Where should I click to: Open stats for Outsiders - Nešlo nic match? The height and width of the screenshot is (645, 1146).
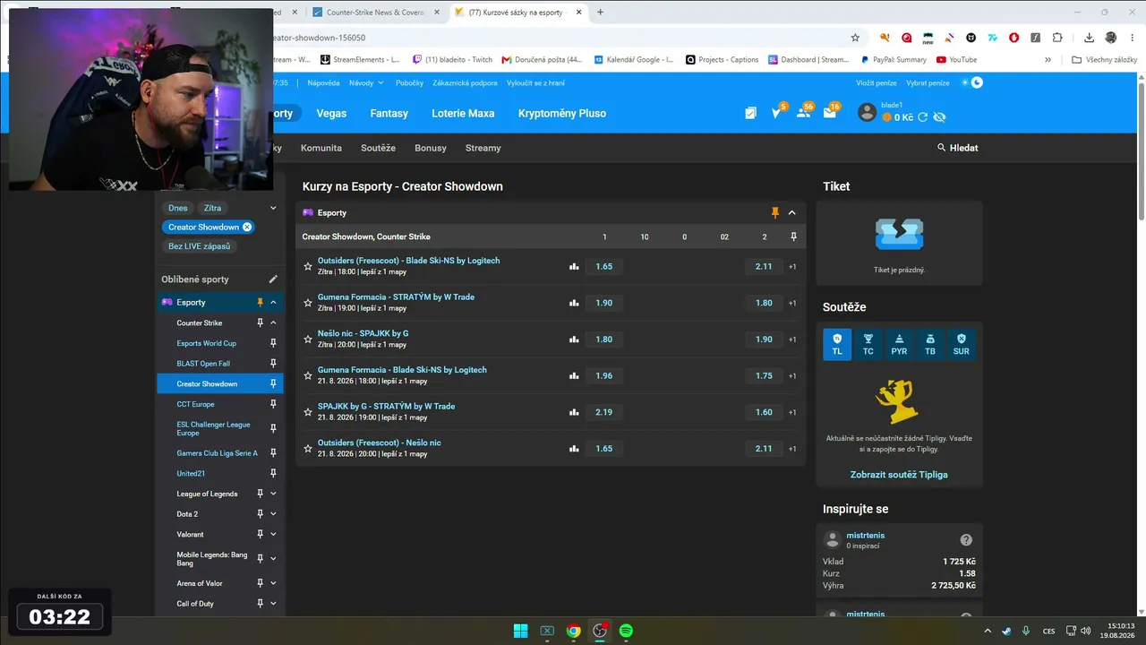pos(574,448)
